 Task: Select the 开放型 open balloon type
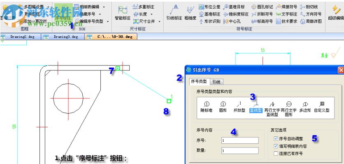click(x=239, y=107)
